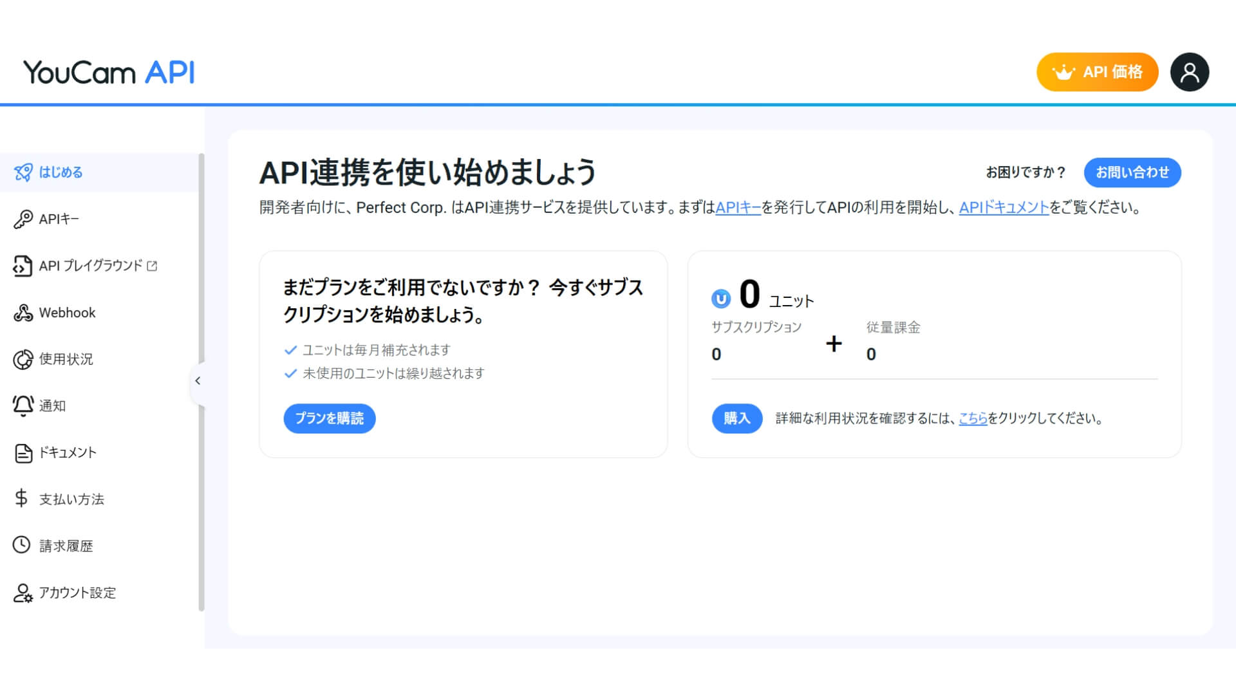Switch to the はじめる menu item

click(x=61, y=172)
